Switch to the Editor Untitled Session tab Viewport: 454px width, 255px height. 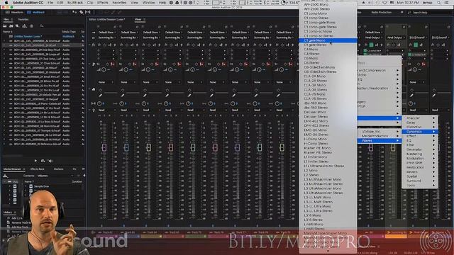click(107, 19)
